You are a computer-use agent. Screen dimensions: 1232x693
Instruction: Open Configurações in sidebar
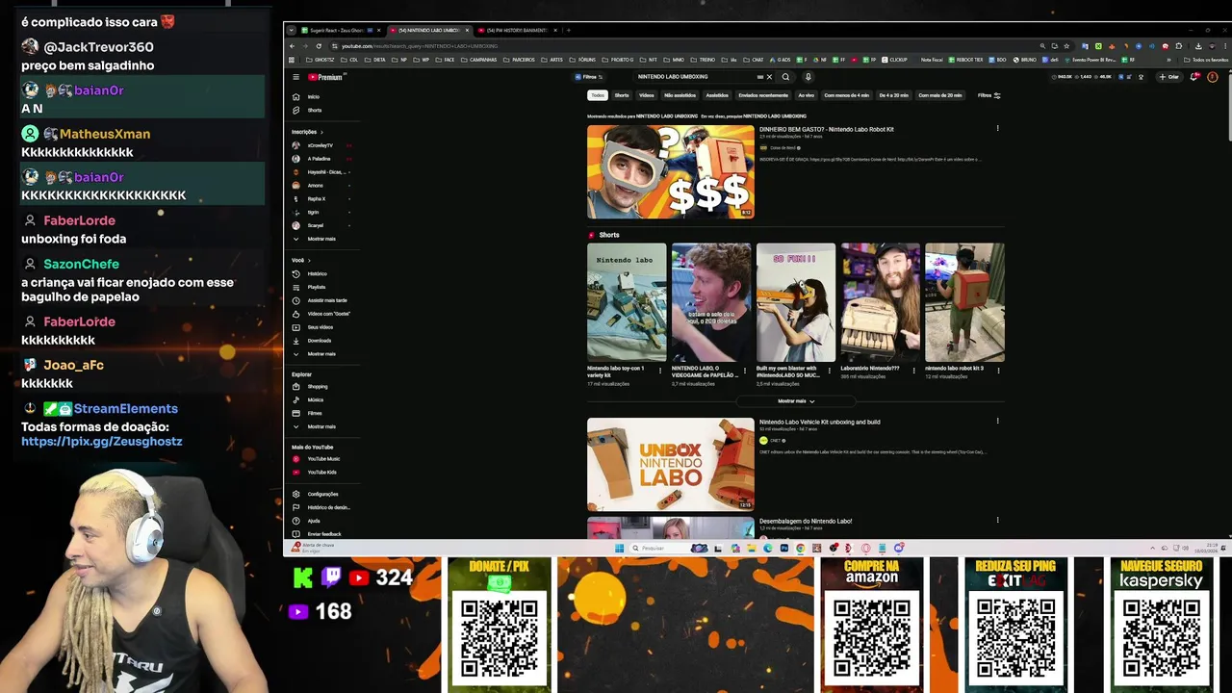[322, 494]
